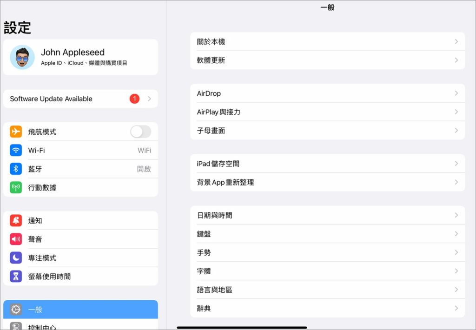
Task: Tap Apple ID、iCloud subtitle text
Action: coord(84,63)
